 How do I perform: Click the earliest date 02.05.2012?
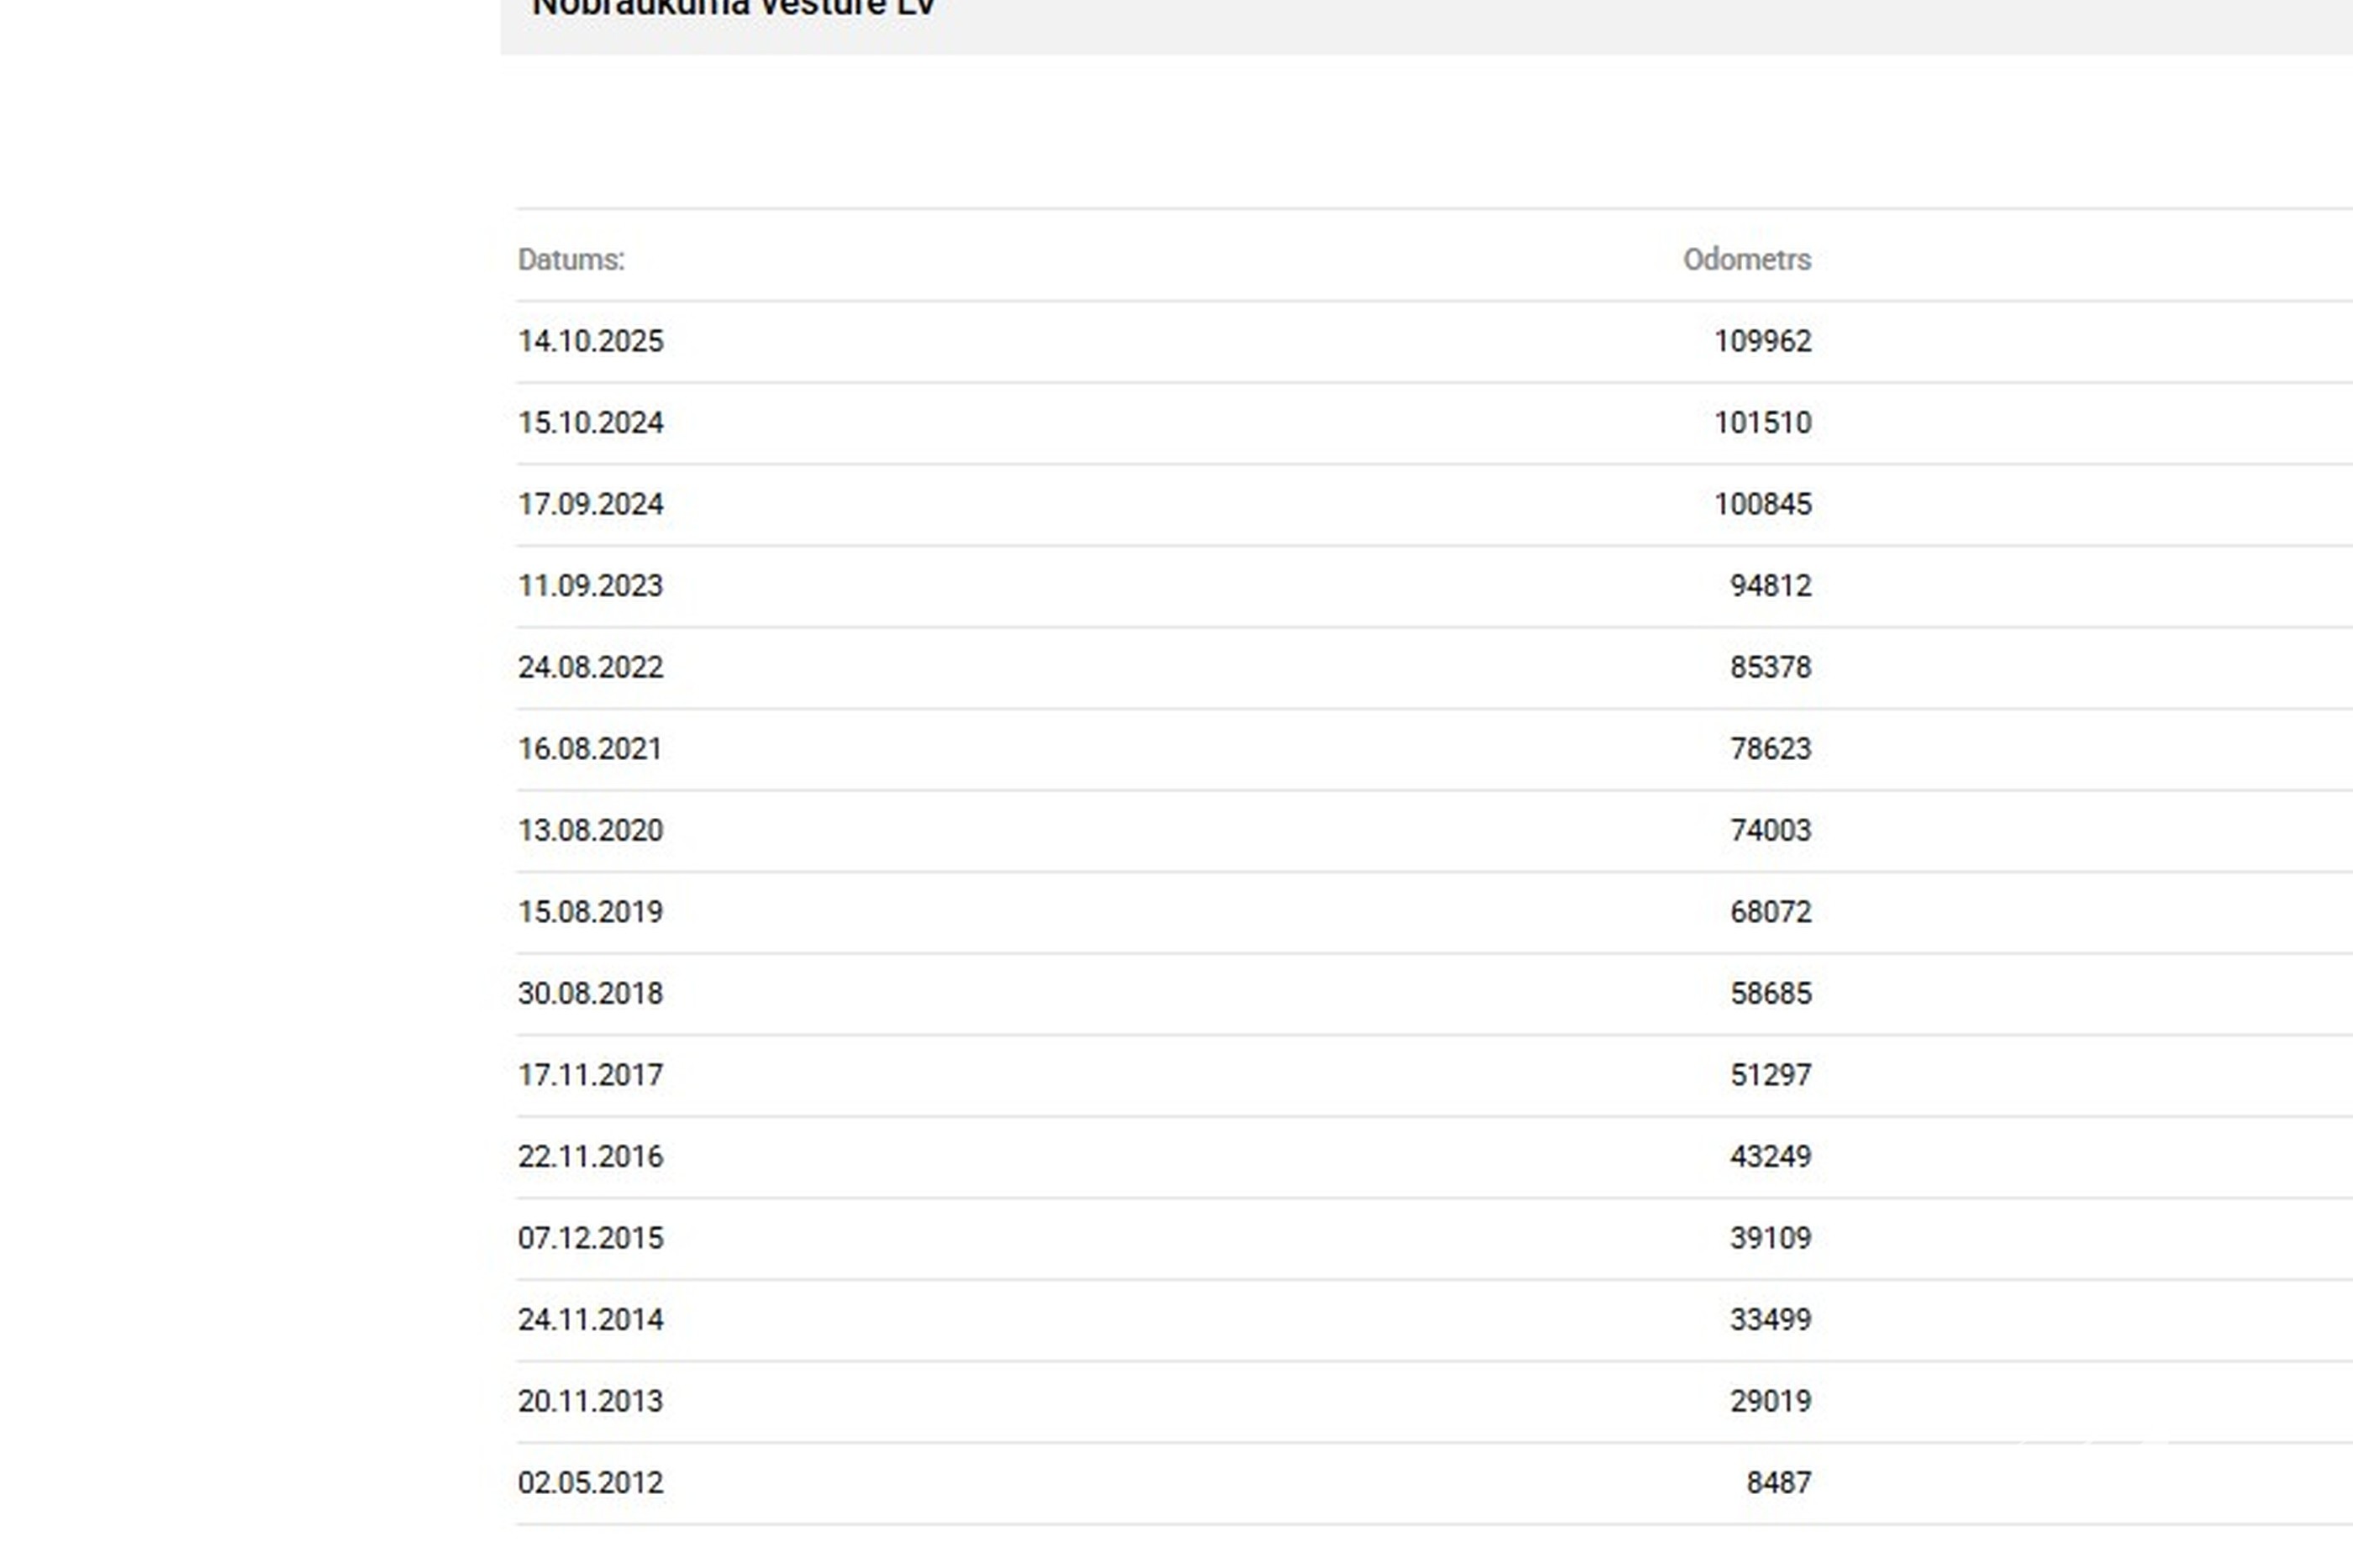click(590, 1482)
